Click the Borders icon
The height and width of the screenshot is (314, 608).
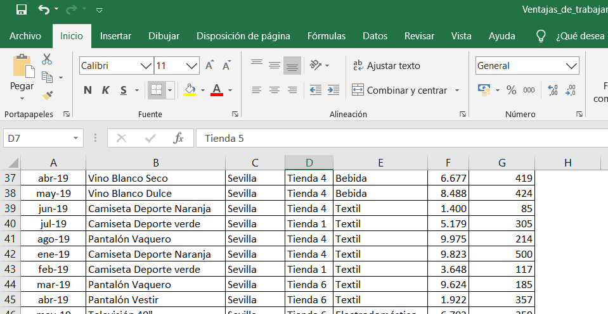tap(157, 91)
